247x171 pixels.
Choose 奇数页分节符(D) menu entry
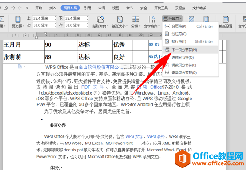point(190,72)
